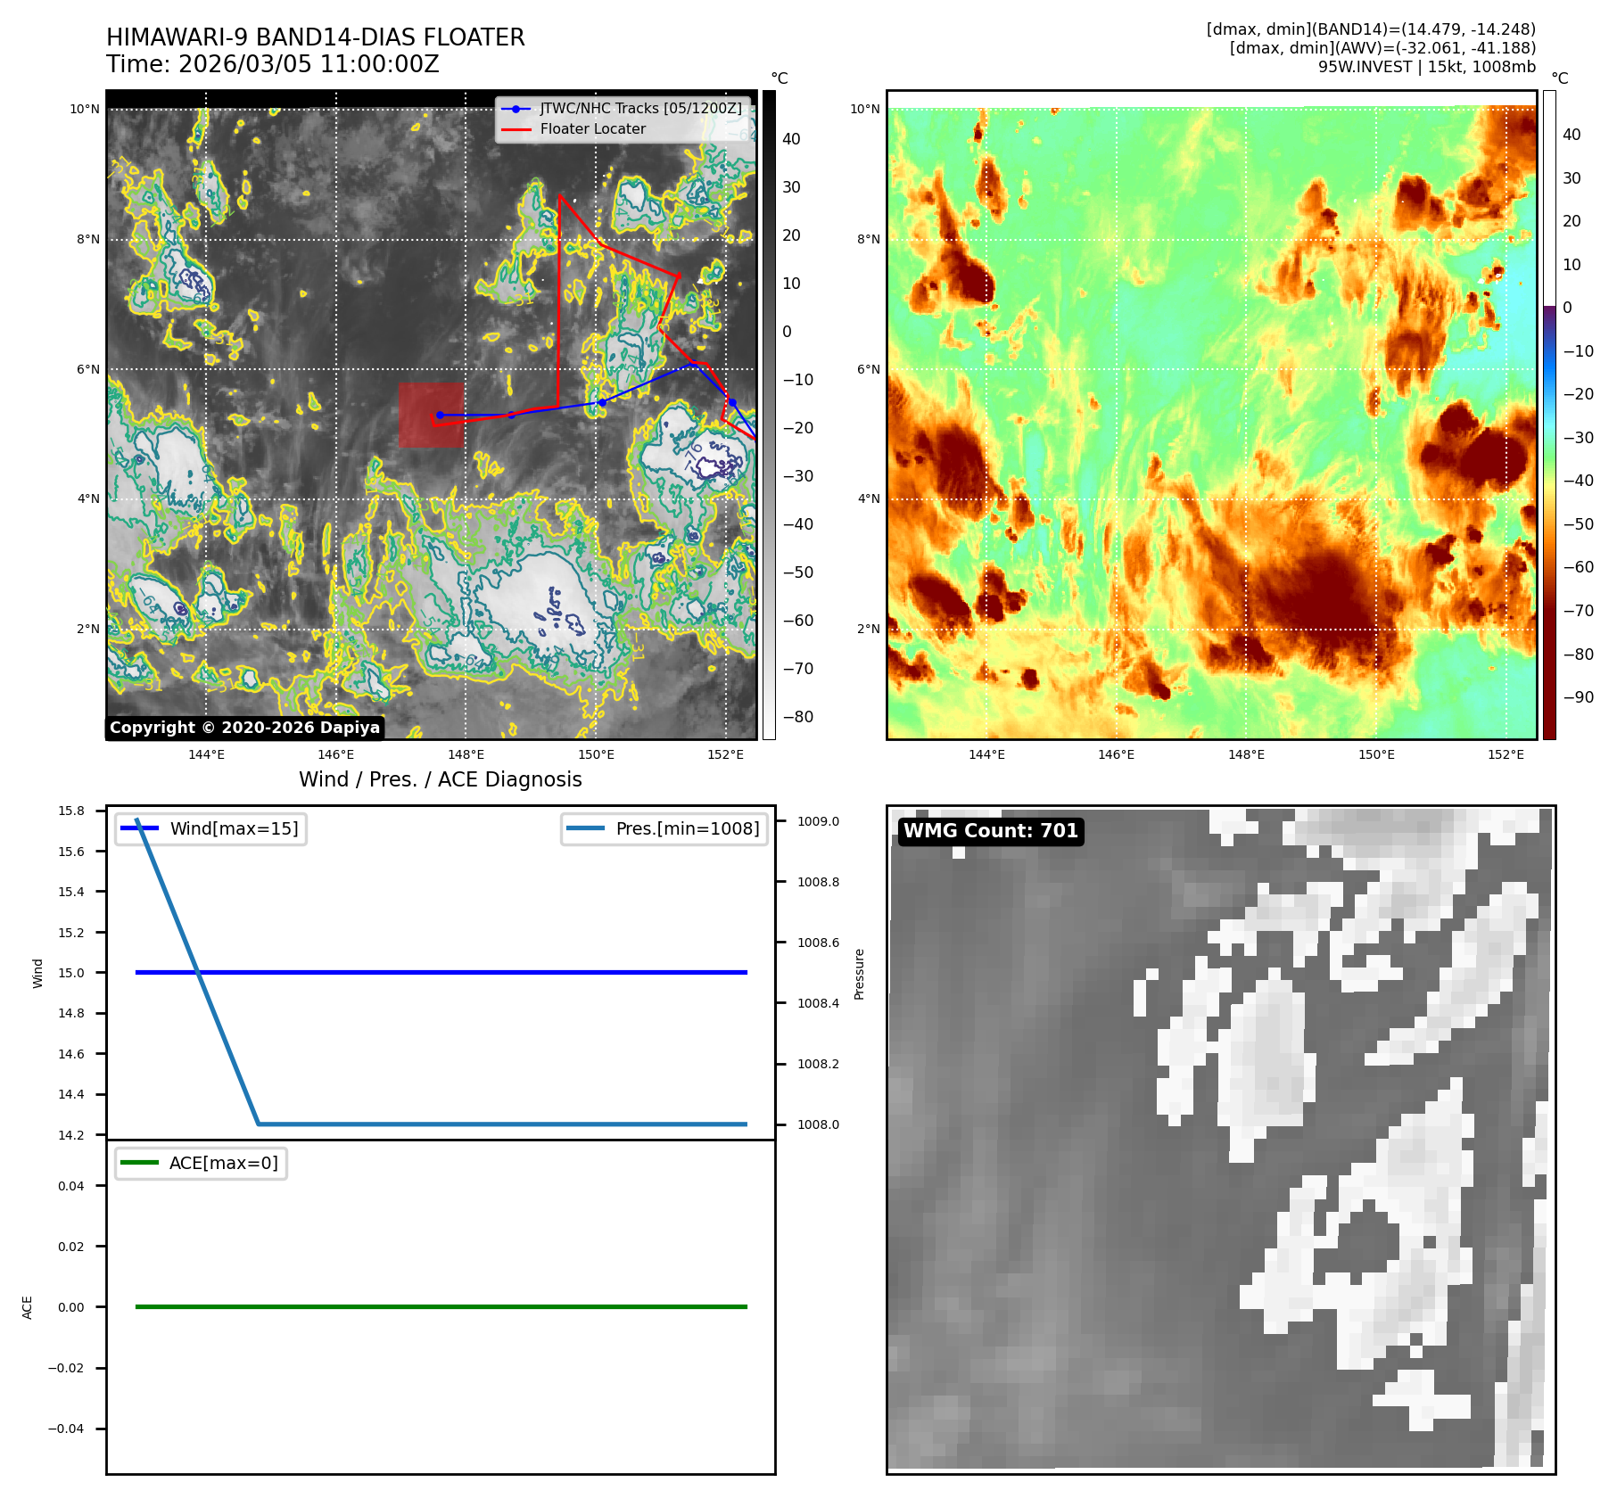The image size is (1617, 1507).
Task: Click the horizontal blue wind line at 15.0
Action: (x=446, y=972)
